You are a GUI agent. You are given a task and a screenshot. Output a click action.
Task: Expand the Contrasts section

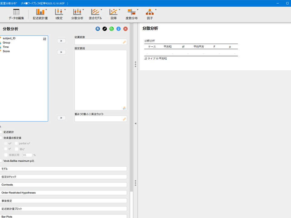pyautogui.click(x=63, y=185)
